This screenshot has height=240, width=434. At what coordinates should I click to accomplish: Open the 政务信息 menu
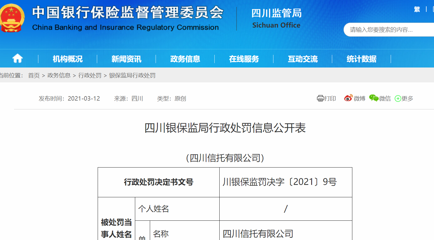click(x=185, y=59)
